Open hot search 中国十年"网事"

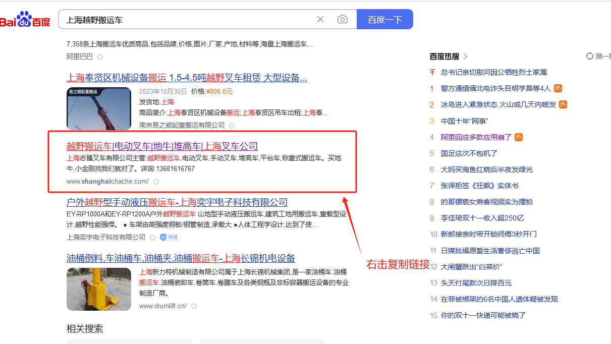coord(465,121)
